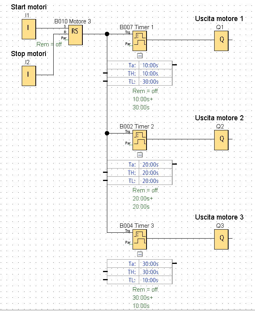Viewport: 255px width, 311px height.
Task: Click the wire junction dot near Timer 2
Action: point(107,133)
